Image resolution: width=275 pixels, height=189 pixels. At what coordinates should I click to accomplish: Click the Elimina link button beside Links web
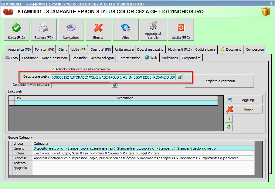[244, 110]
